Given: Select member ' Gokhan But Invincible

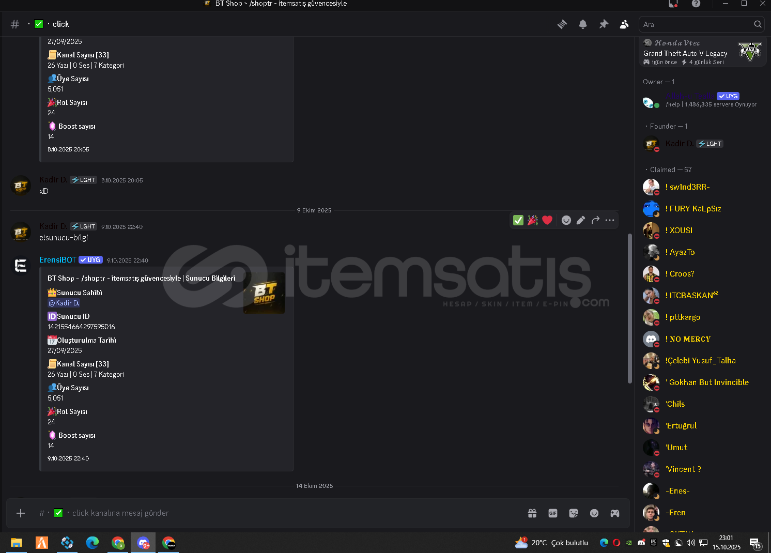Looking at the screenshot, I should point(701,382).
